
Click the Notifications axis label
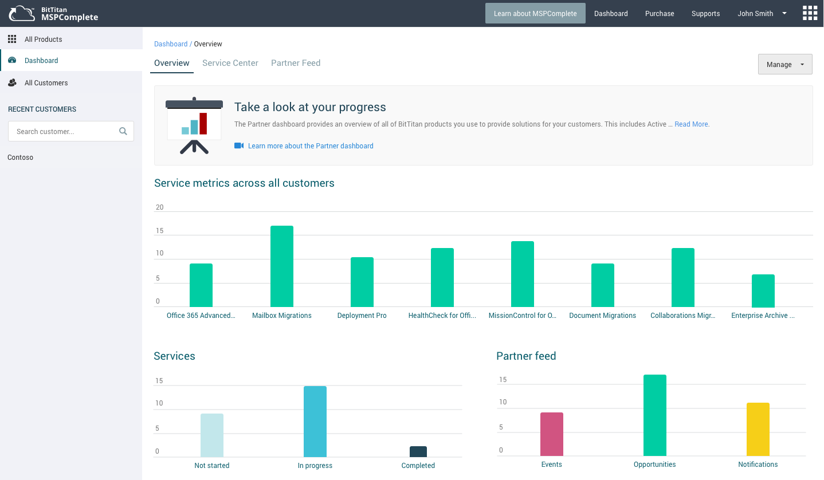click(x=758, y=464)
